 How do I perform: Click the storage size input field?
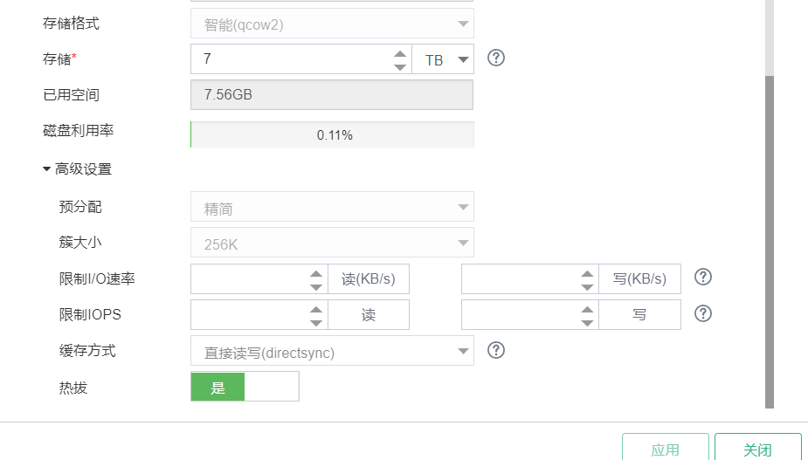(288, 59)
